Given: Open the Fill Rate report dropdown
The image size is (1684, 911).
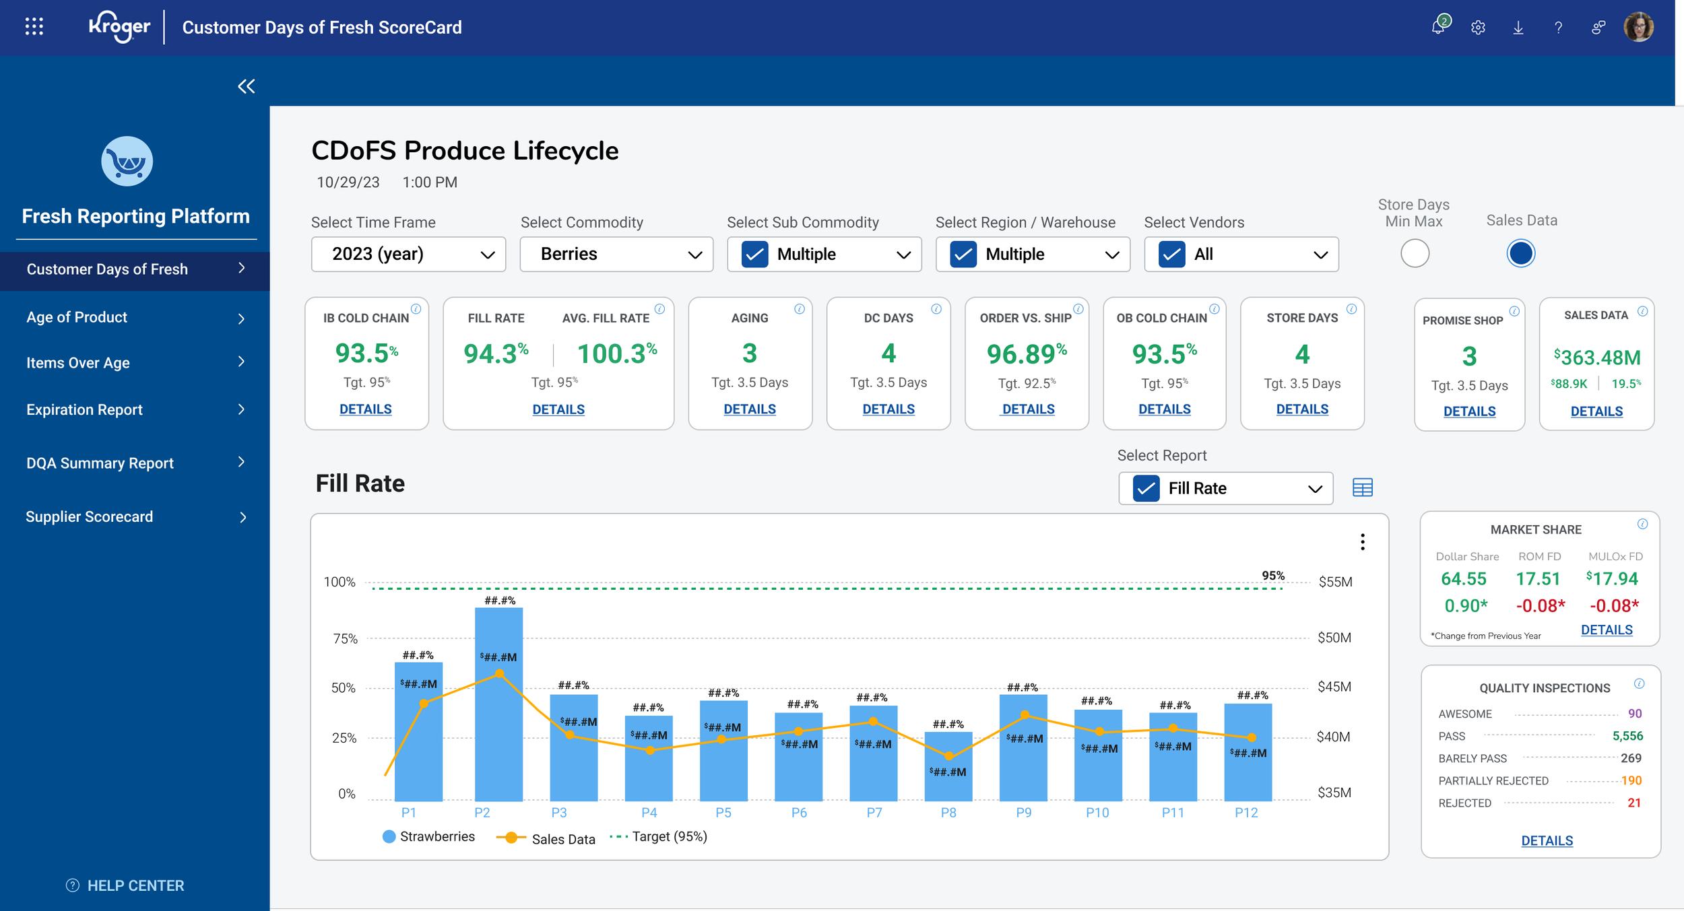Looking at the screenshot, I should (x=1226, y=488).
